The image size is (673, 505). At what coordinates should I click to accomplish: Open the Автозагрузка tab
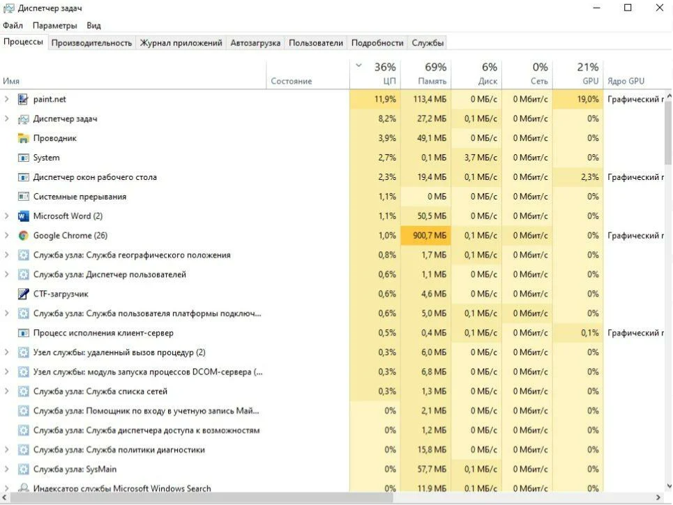[x=255, y=43]
